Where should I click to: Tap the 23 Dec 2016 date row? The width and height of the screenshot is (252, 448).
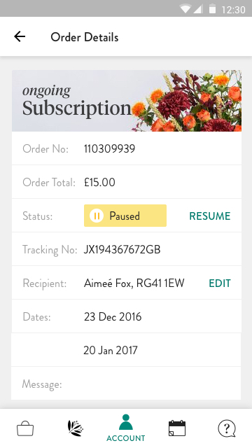[x=127, y=316]
